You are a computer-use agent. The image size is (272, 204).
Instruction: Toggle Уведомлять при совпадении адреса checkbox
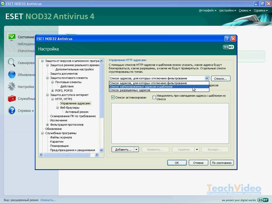154,97
